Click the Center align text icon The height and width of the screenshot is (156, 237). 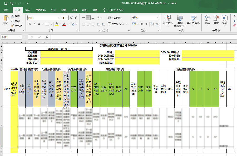88,24
